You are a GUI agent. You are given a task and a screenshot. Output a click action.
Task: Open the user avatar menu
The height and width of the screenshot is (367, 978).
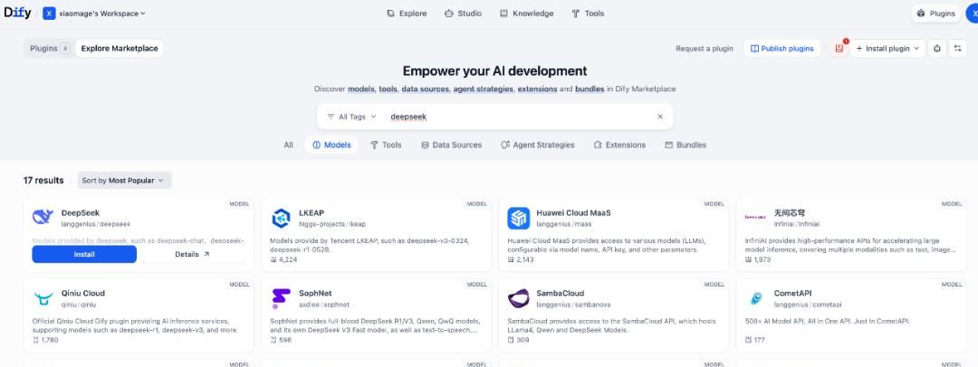[973, 13]
